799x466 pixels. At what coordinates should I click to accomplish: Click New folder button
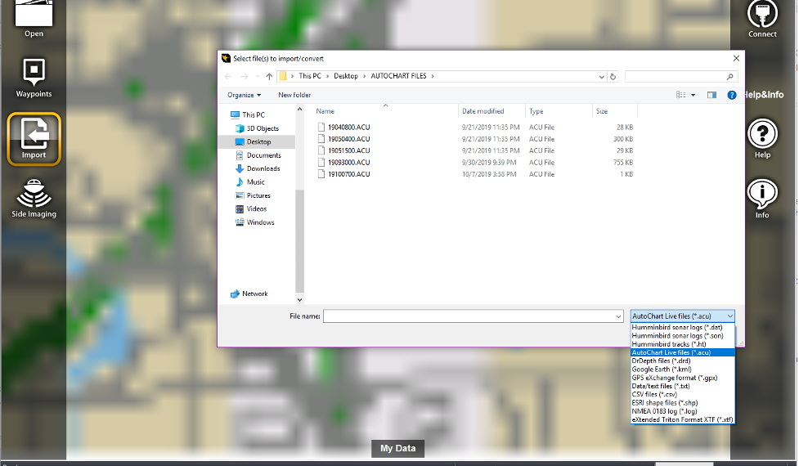click(294, 95)
